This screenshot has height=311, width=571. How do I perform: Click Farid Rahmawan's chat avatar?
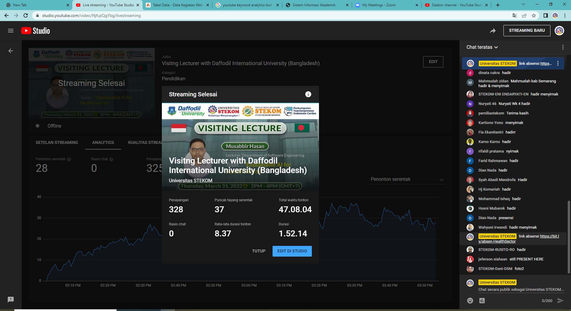click(x=470, y=161)
